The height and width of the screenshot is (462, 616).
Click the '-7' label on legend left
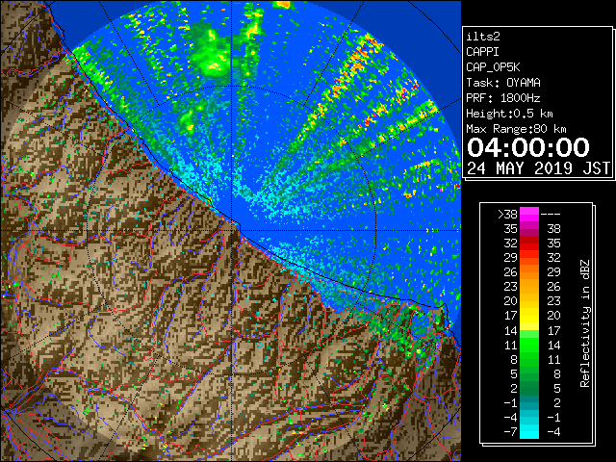click(510, 432)
